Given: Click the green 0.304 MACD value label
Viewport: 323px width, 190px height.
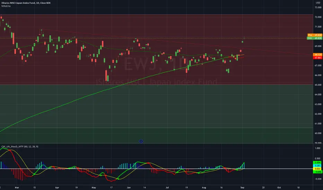Looking at the screenshot, I should coord(317,162).
